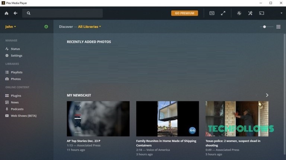
Task: Open the top-right account dropdown arrow
Action: point(282,13)
